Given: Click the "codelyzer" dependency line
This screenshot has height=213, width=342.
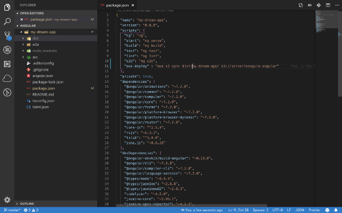Looking at the screenshot, I should [147, 194].
